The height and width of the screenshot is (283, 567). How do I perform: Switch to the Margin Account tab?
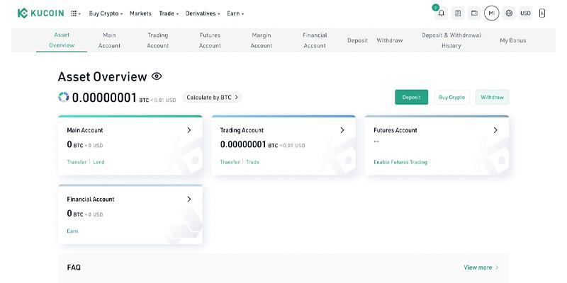pyautogui.click(x=262, y=40)
